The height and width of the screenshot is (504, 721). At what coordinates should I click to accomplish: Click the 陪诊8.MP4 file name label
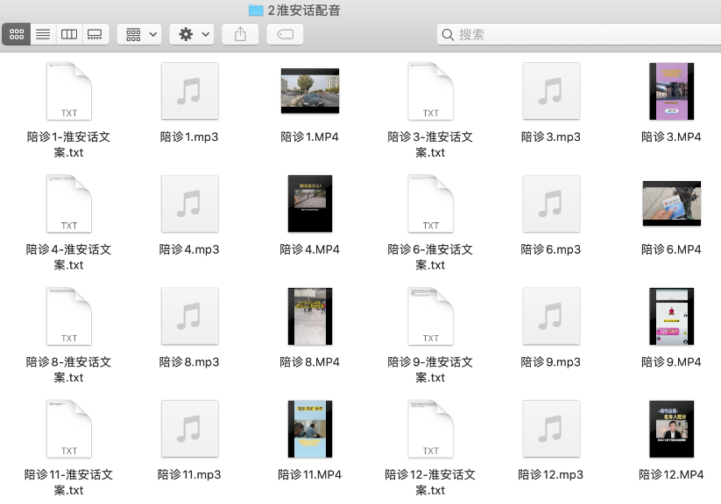coord(309,362)
